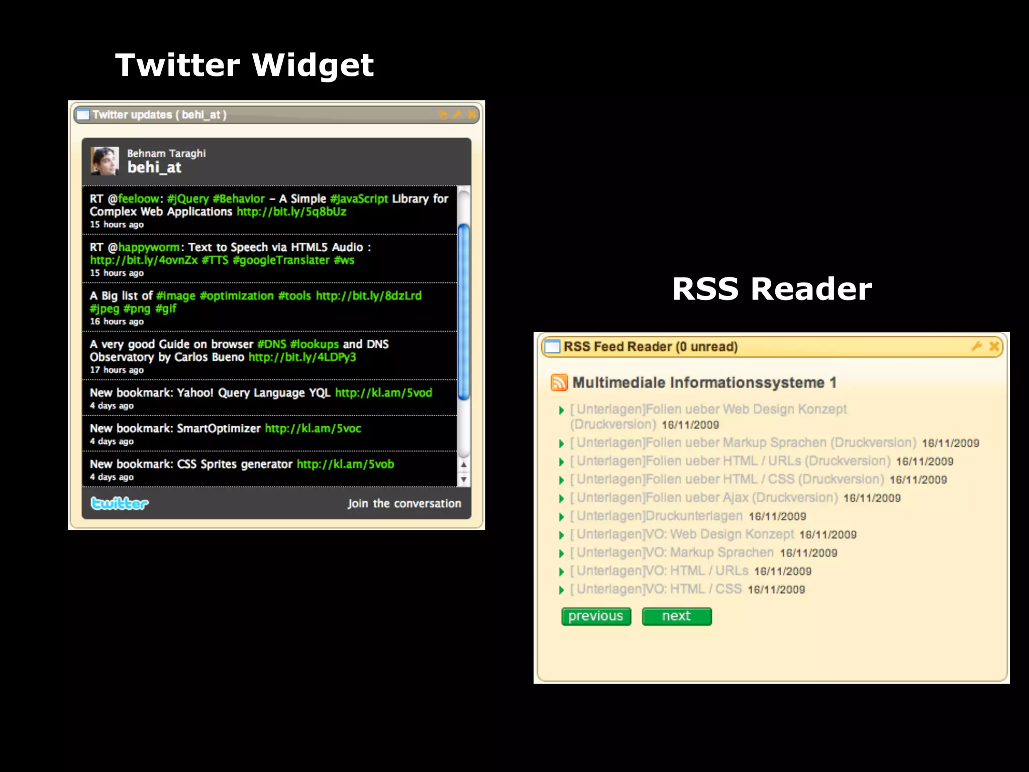Click the orange RSS feed icon beside Multimediale Informationssysteme
Image resolution: width=1029 pixels, height=772 pixels.
[x=559, y=382]
